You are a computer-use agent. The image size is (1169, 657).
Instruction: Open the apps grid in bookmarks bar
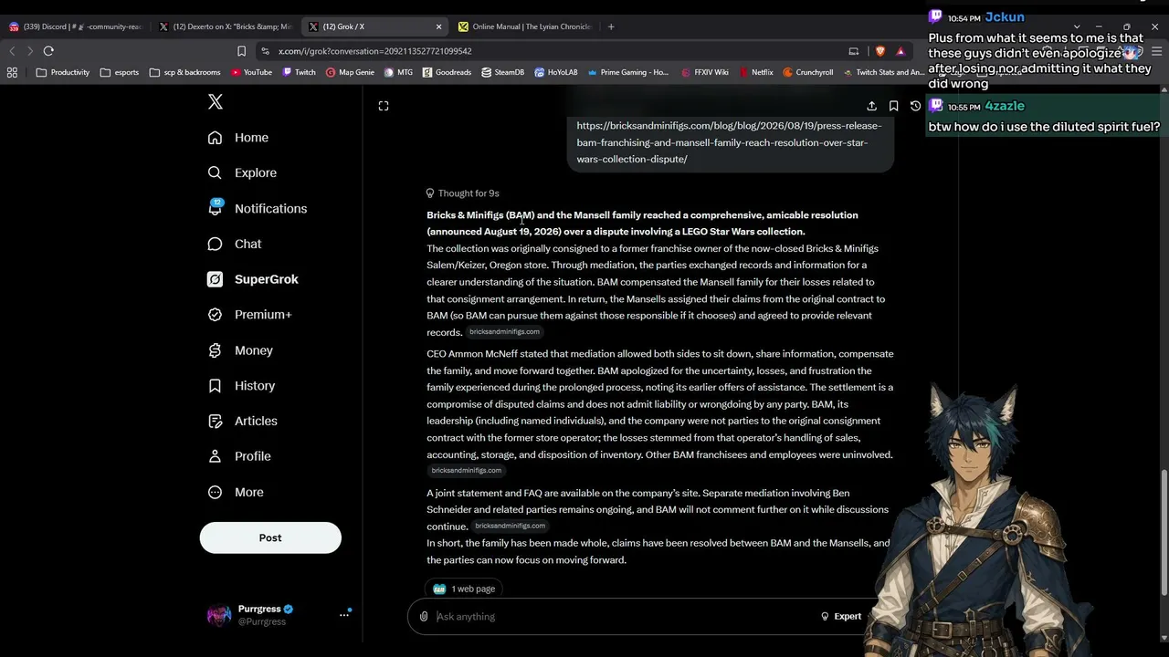(12, 72)
